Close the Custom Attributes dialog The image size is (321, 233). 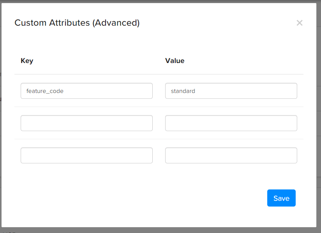pos(299,23)
